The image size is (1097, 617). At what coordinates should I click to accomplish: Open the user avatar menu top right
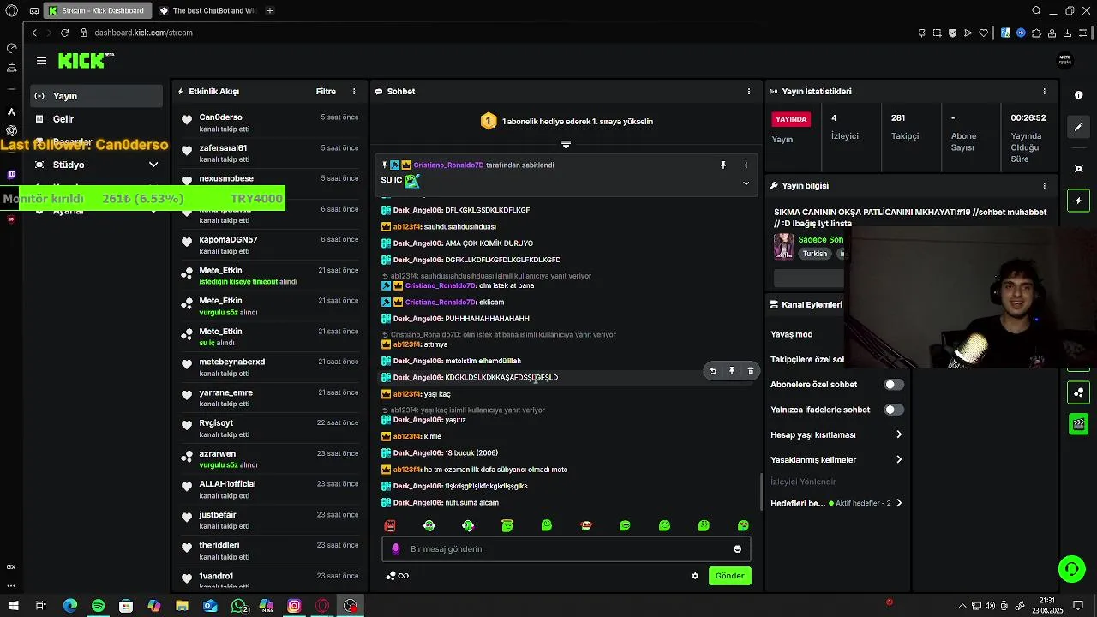(1065, 60)
